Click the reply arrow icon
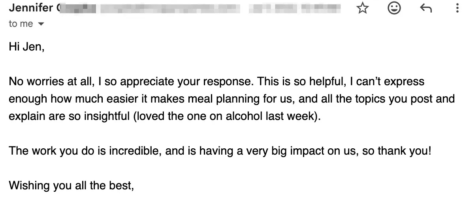Viewport: 463px width, 198px height. [x=425, y=8]
